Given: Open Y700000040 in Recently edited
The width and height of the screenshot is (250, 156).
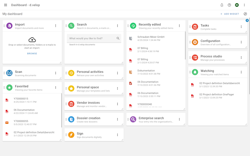Looking at the screenshot, I should click(156, 105).
